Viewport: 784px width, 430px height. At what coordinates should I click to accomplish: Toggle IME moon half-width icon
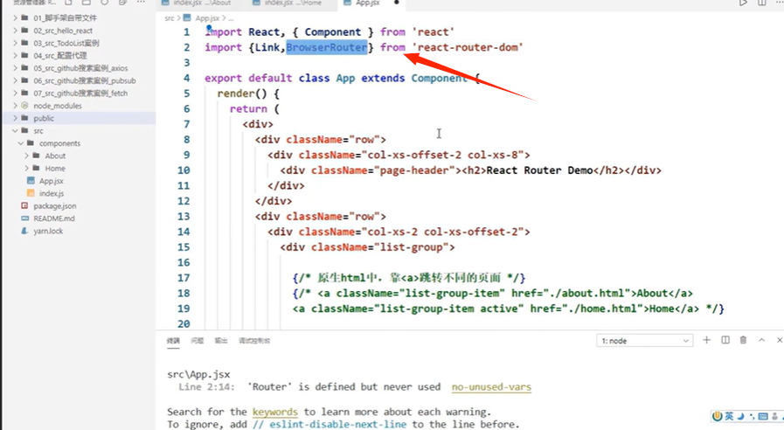pos(741,417)
